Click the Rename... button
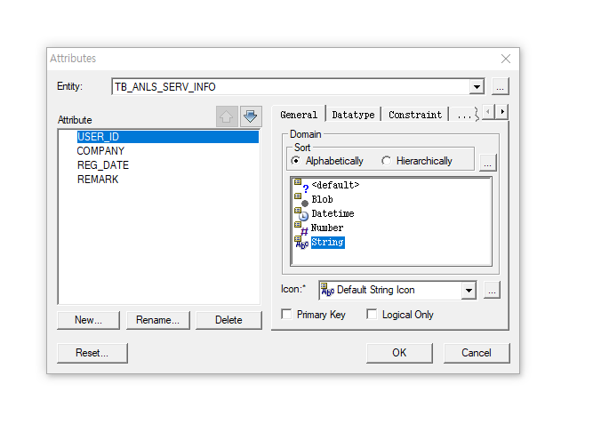The height and width of the screenshot is (440, 609). (158, 320)
